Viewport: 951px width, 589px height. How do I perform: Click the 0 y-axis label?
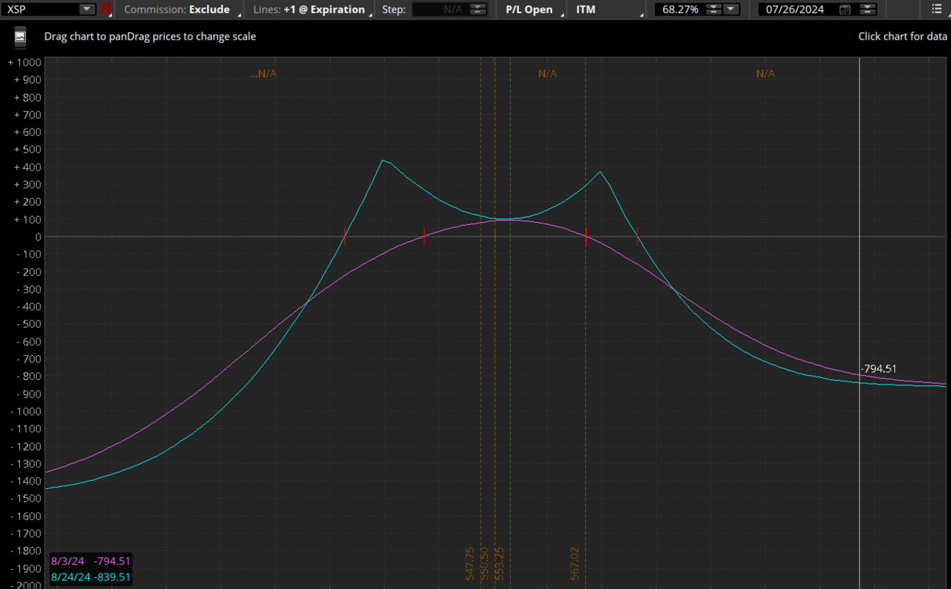38,237
